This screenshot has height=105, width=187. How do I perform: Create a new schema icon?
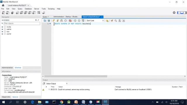pyautogui.click(x=18, y=13)
